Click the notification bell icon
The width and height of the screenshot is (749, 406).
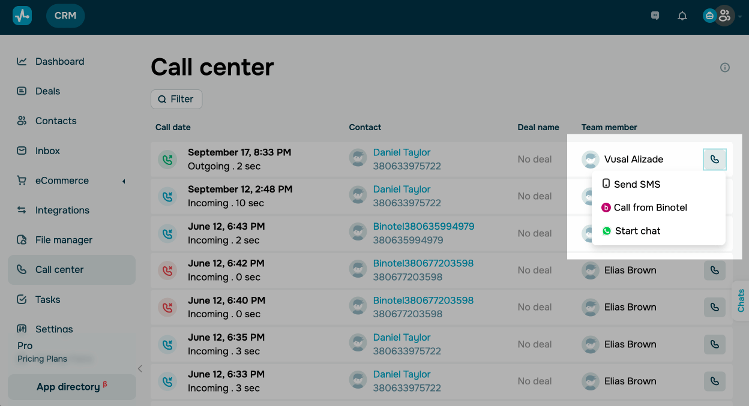[682, 16]
